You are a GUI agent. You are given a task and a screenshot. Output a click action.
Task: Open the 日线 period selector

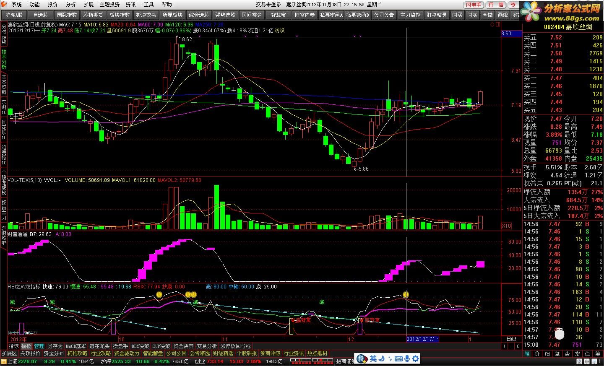click(511, 339)
